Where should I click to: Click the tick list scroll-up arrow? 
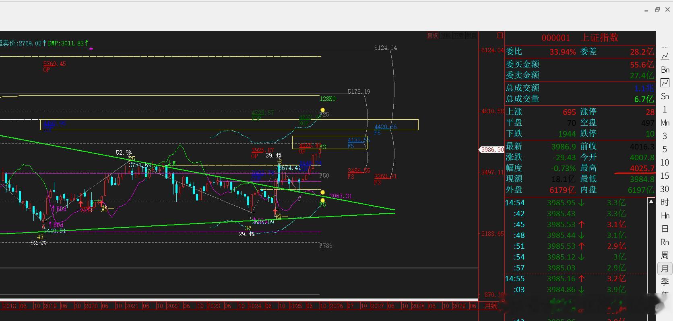[x=651, y=202]
